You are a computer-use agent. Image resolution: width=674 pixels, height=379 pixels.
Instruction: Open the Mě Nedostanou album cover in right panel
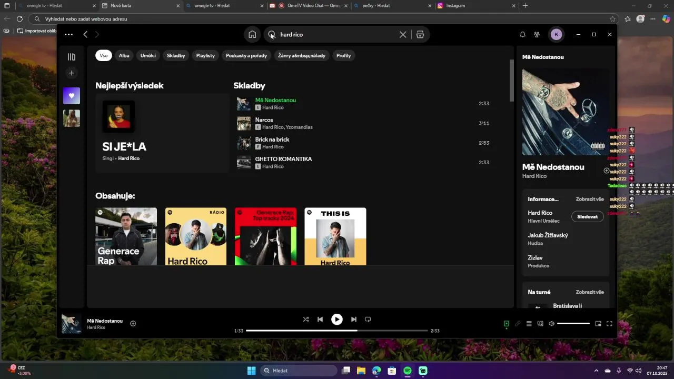566,112
